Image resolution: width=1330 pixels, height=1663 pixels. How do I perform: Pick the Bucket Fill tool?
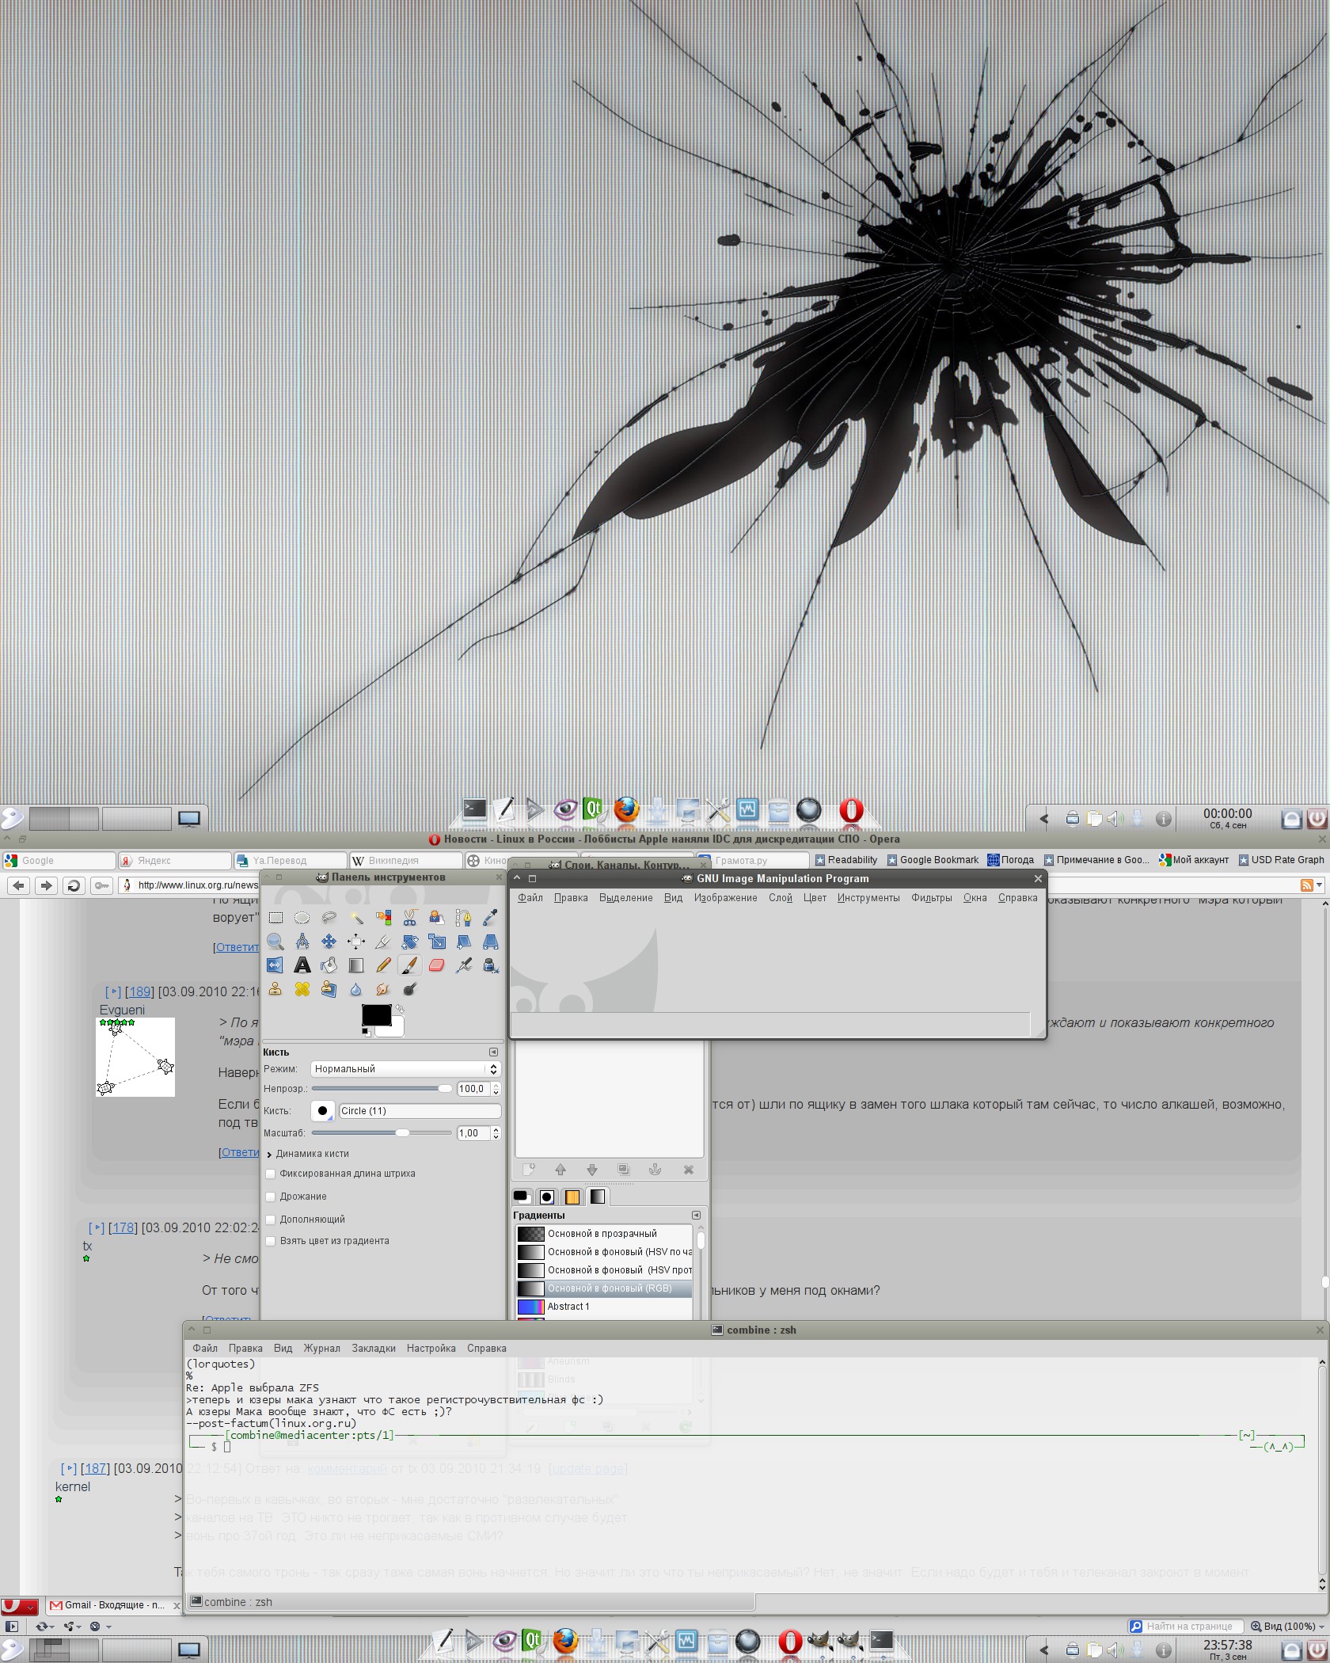pyautogui.click(x=329, y=965)
